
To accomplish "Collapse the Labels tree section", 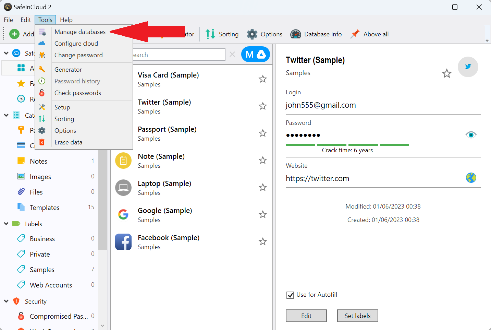I will pos(6,224).
